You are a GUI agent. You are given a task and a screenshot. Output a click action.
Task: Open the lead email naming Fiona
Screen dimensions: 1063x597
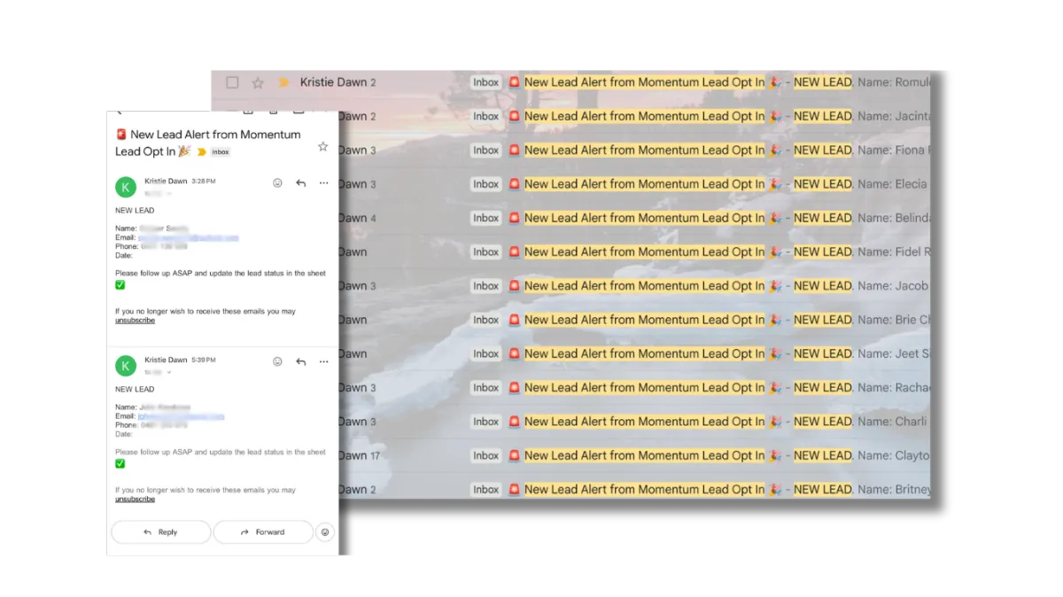click(634, 151)
